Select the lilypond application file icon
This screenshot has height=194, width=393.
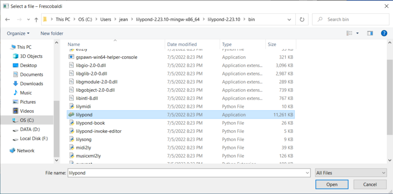click(x=71, y=115)
